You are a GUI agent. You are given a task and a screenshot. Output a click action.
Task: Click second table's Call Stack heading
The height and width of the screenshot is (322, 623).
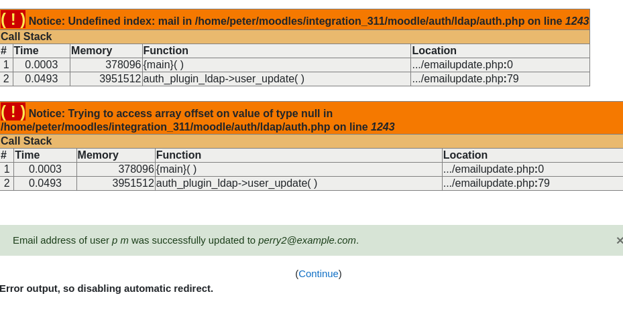tap(26, 141)
